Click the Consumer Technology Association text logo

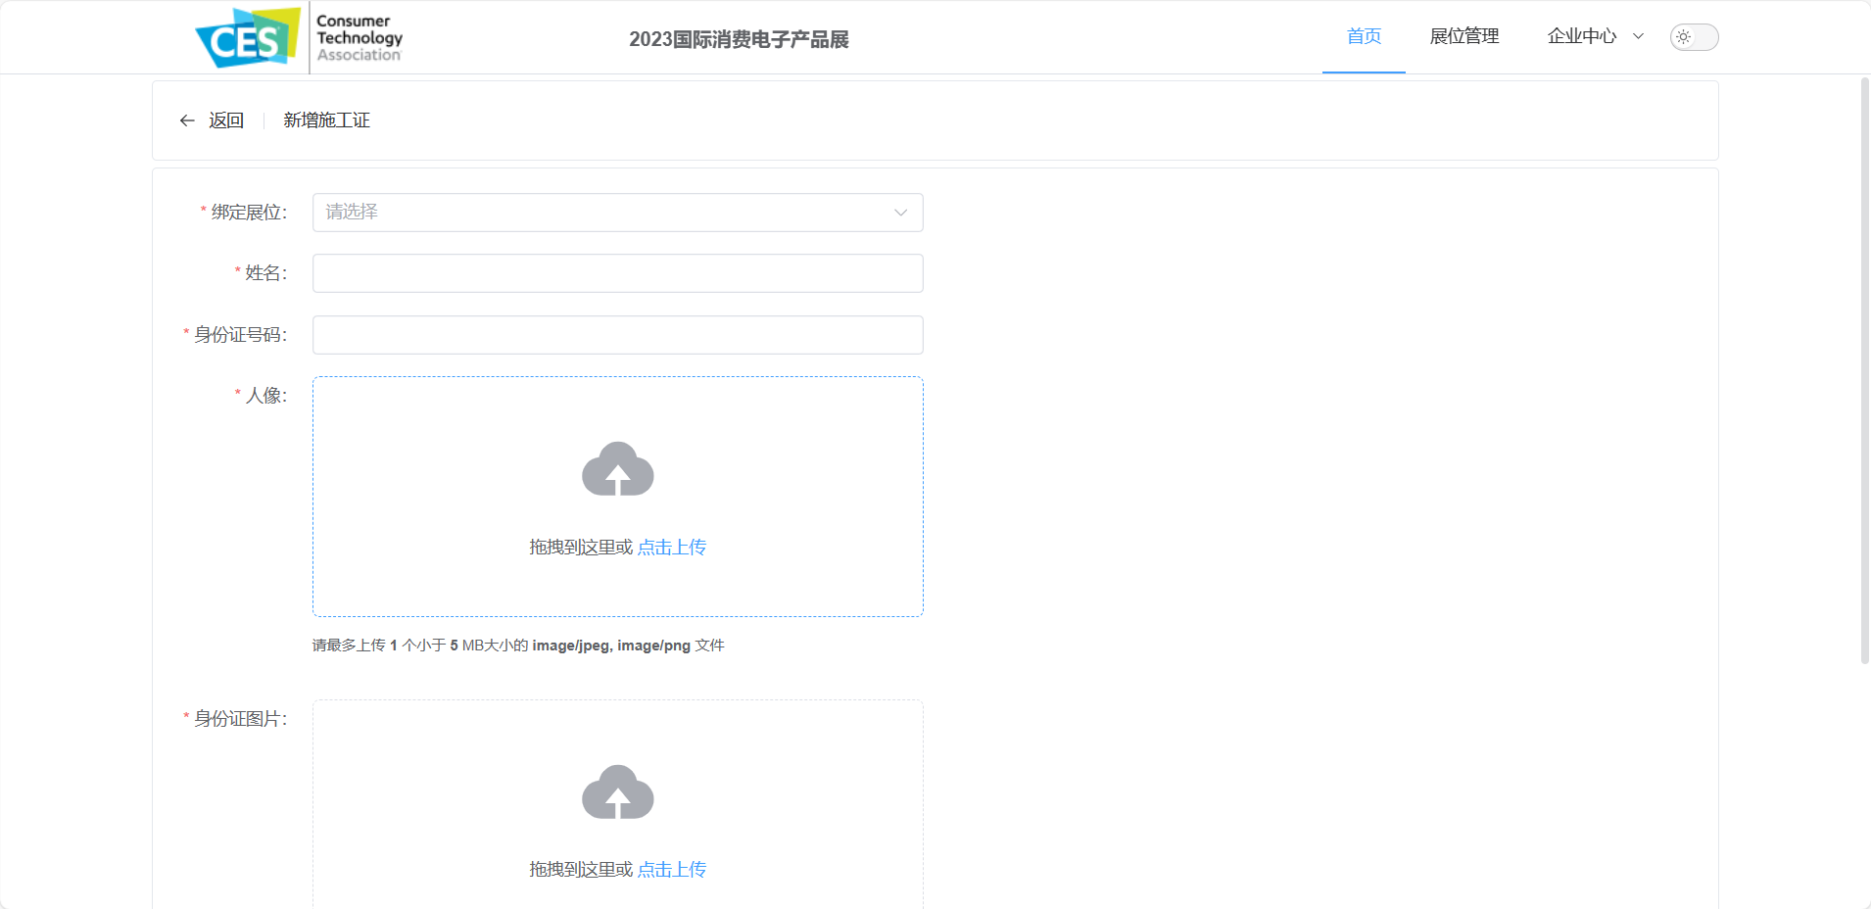coord(359,37)
